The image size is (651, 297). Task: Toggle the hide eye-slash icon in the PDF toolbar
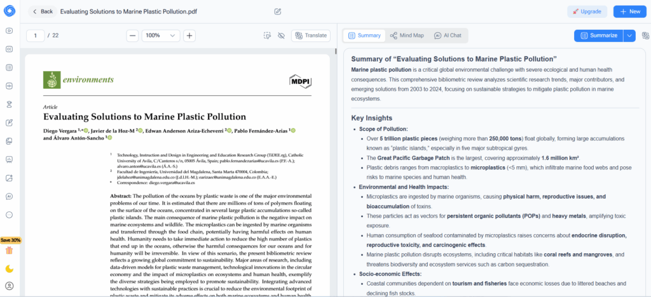click(281, 36)
